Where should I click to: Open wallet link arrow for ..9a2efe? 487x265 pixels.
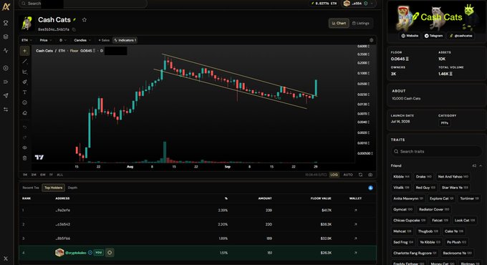356,211
